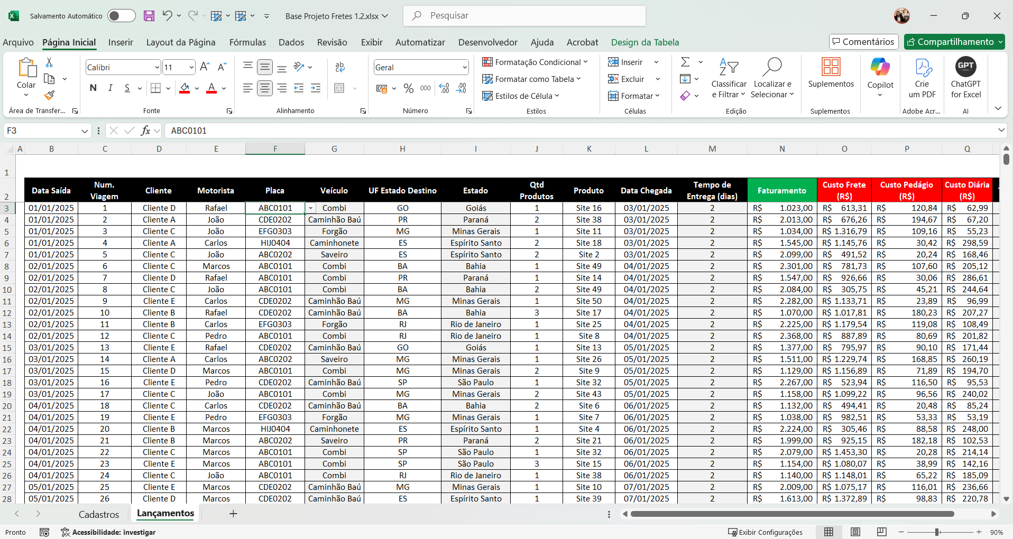1013x539 pixels.
Task: Launch ChatGPT for Excel add-in
Action: (x=965, y=78)
